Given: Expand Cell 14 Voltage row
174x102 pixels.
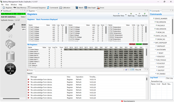Looking at the screenshot, I should [x=69, y=29].
